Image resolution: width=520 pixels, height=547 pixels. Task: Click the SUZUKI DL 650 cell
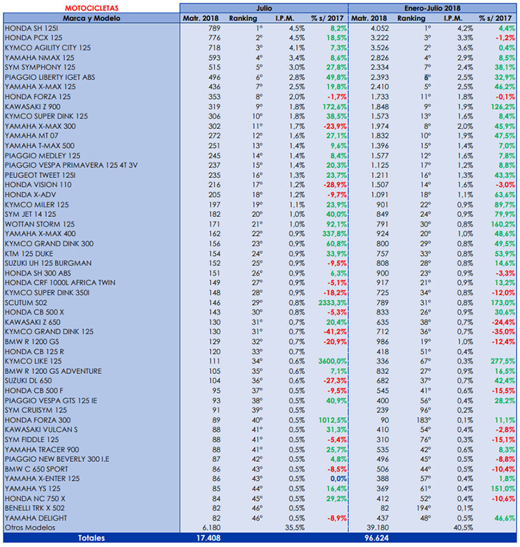pyautogui.click(x=28, y=381)
